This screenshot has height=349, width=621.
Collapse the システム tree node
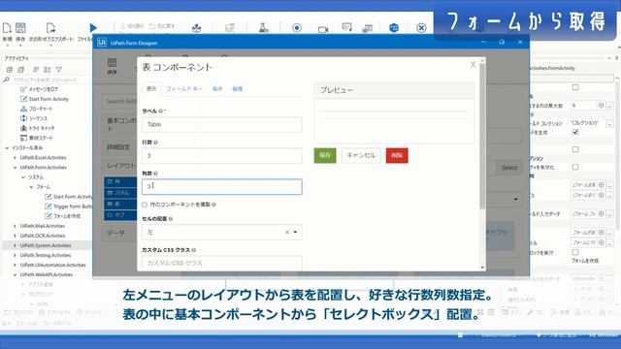(x=23, y=177)
